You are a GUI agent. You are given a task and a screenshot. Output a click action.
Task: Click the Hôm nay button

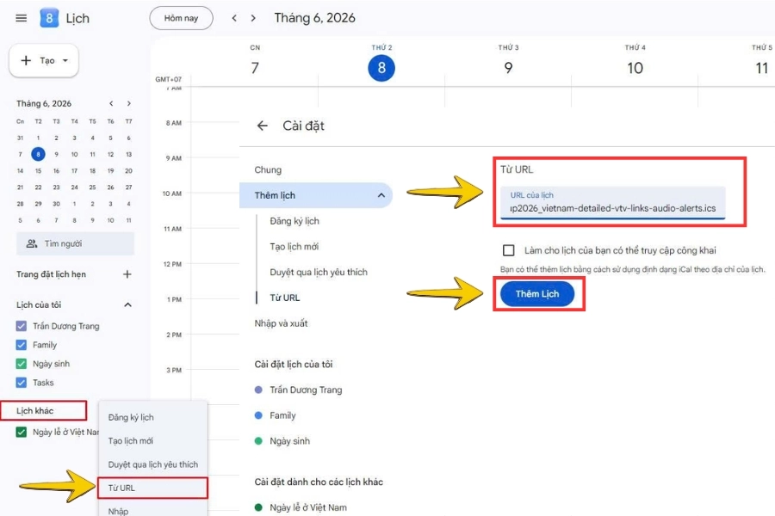point(181,18)
